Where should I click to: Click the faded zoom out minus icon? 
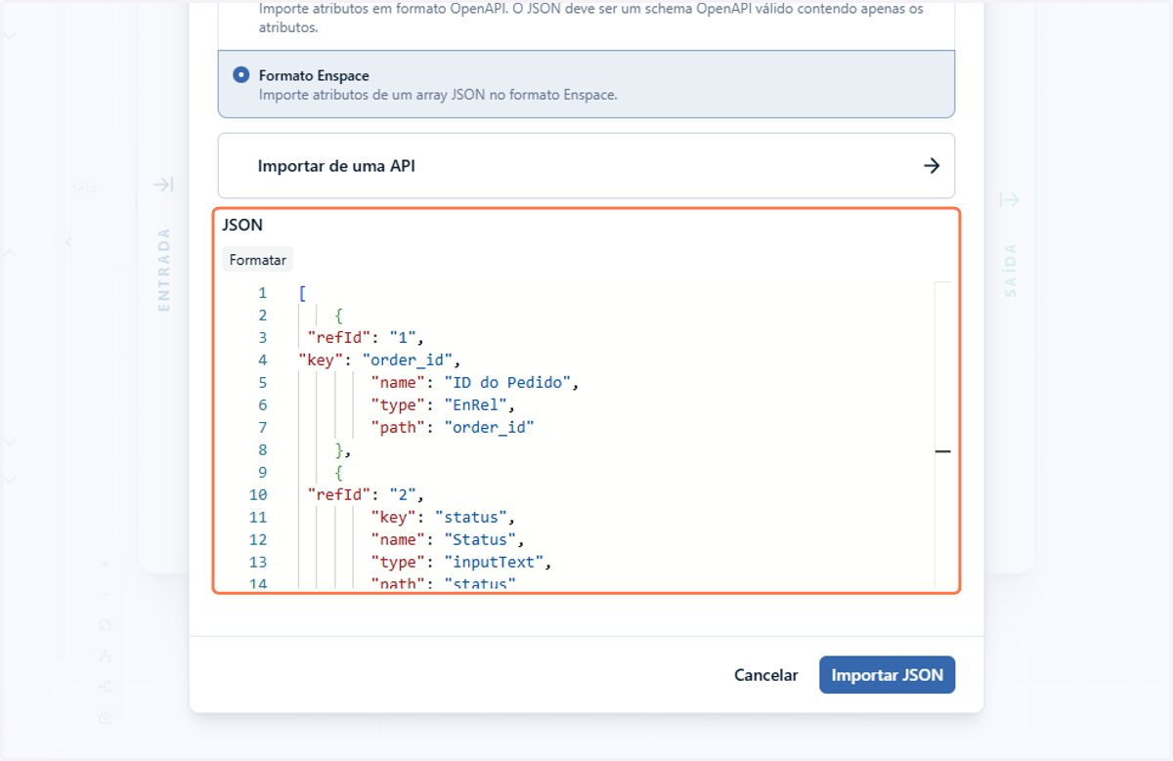point(106,594)
